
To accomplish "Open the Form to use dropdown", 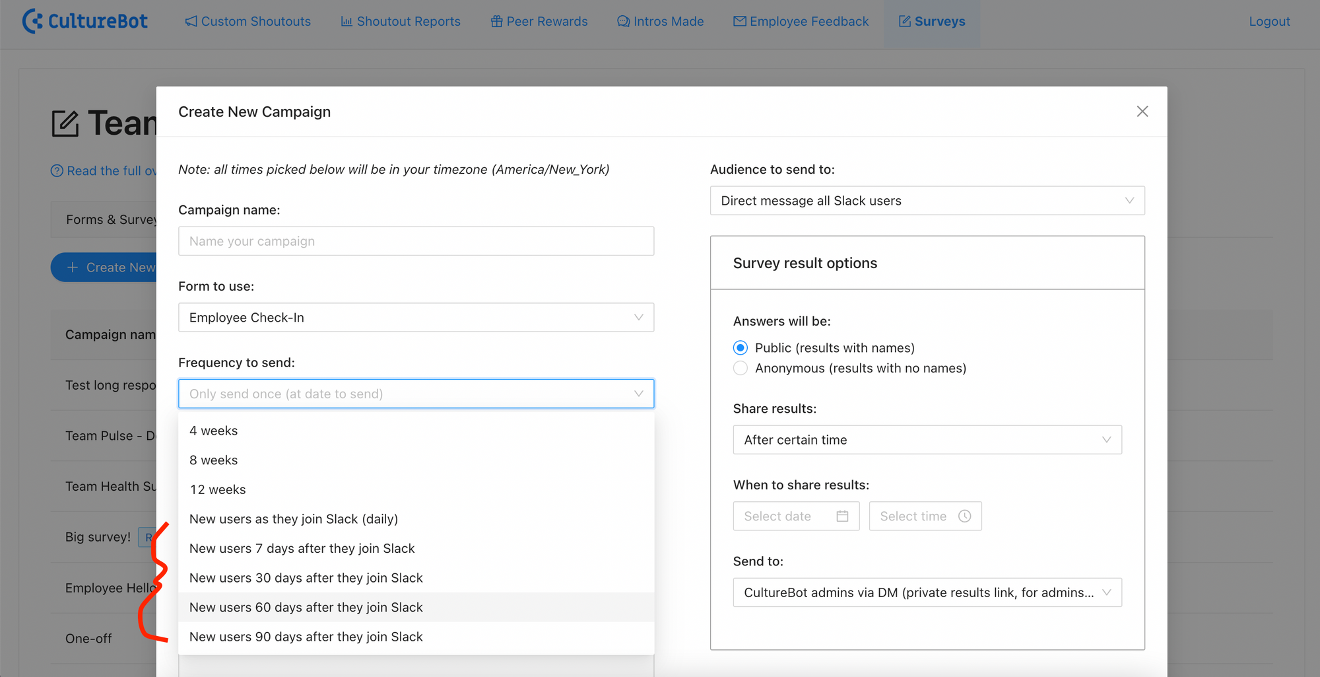I will (x=416, y=318).
